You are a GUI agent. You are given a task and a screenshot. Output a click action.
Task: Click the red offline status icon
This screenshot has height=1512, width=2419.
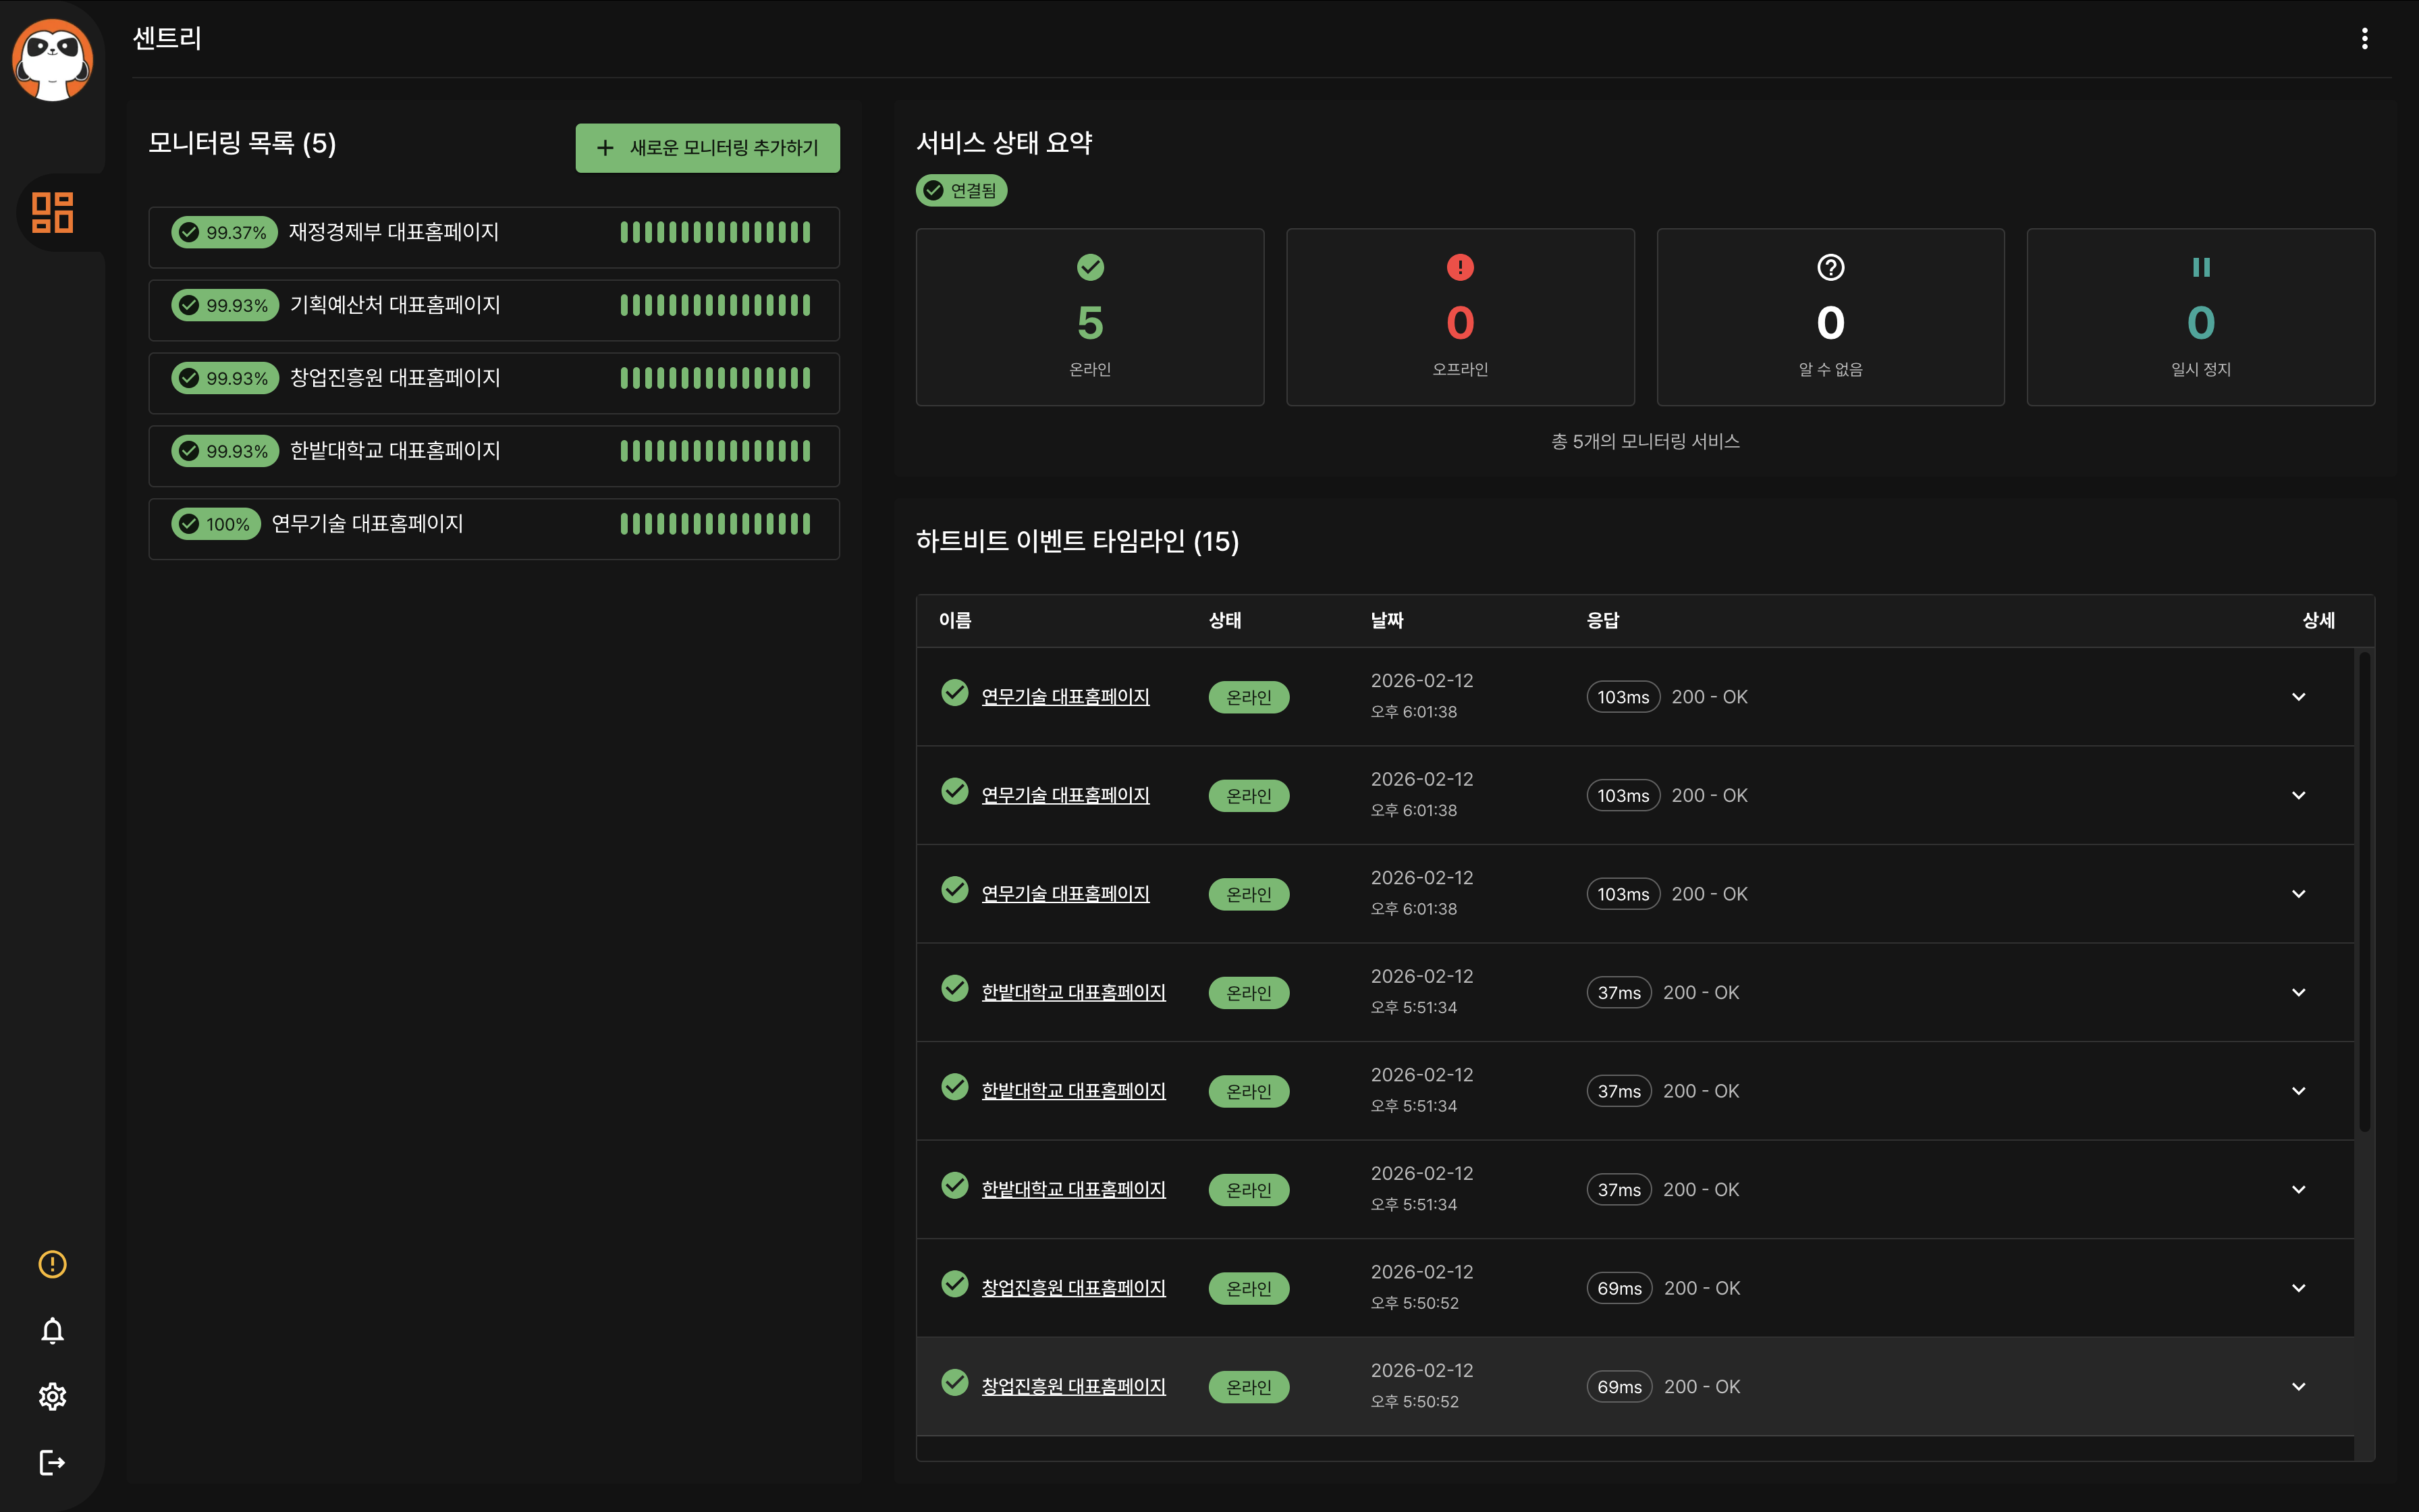pos(1459,267)
